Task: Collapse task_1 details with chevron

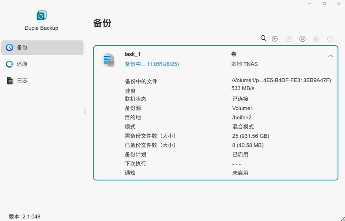Action: (x=330, y=56)
